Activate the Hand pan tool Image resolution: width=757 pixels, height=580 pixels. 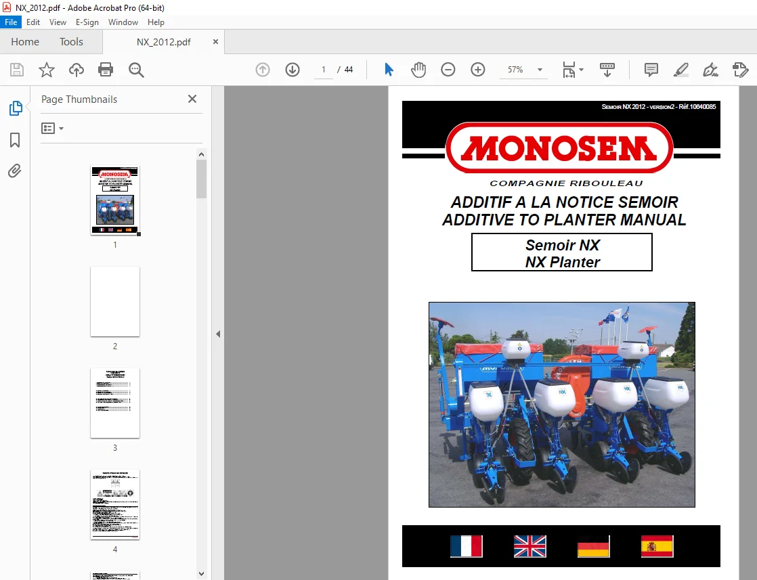click(418, 70)
